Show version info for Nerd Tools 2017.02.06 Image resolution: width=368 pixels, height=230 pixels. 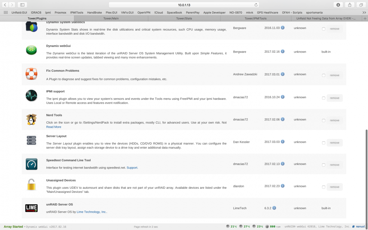pyautogui.click(x=283, y=119)
